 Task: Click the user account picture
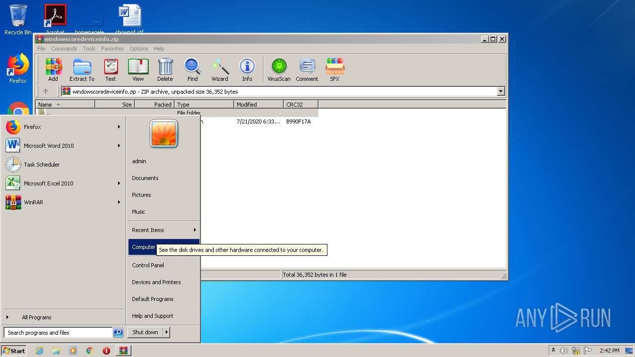pos(164,134)
